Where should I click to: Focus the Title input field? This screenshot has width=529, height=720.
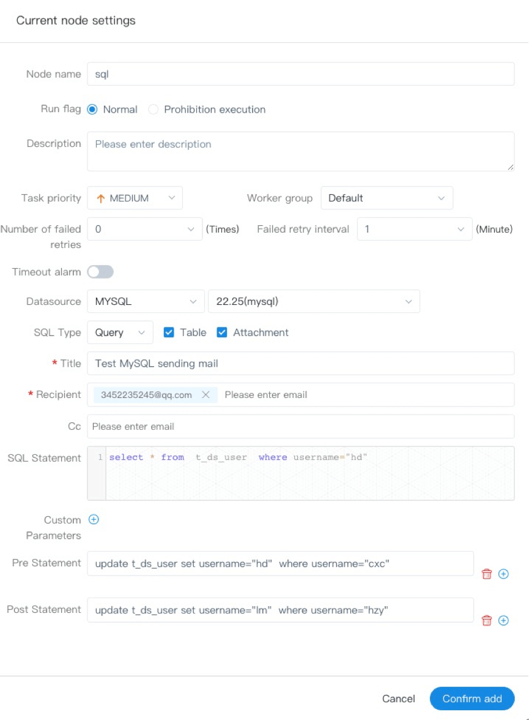pyautogui.click(x=300, y=364)
